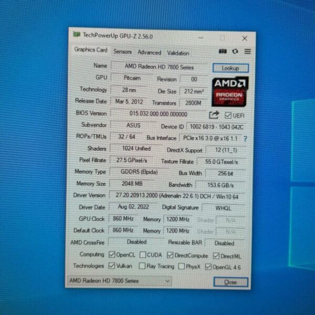The image size is (315, 315).
Task: Click the Name field showing AMD Radeon HD 7800
Action: tap(159, 67)
